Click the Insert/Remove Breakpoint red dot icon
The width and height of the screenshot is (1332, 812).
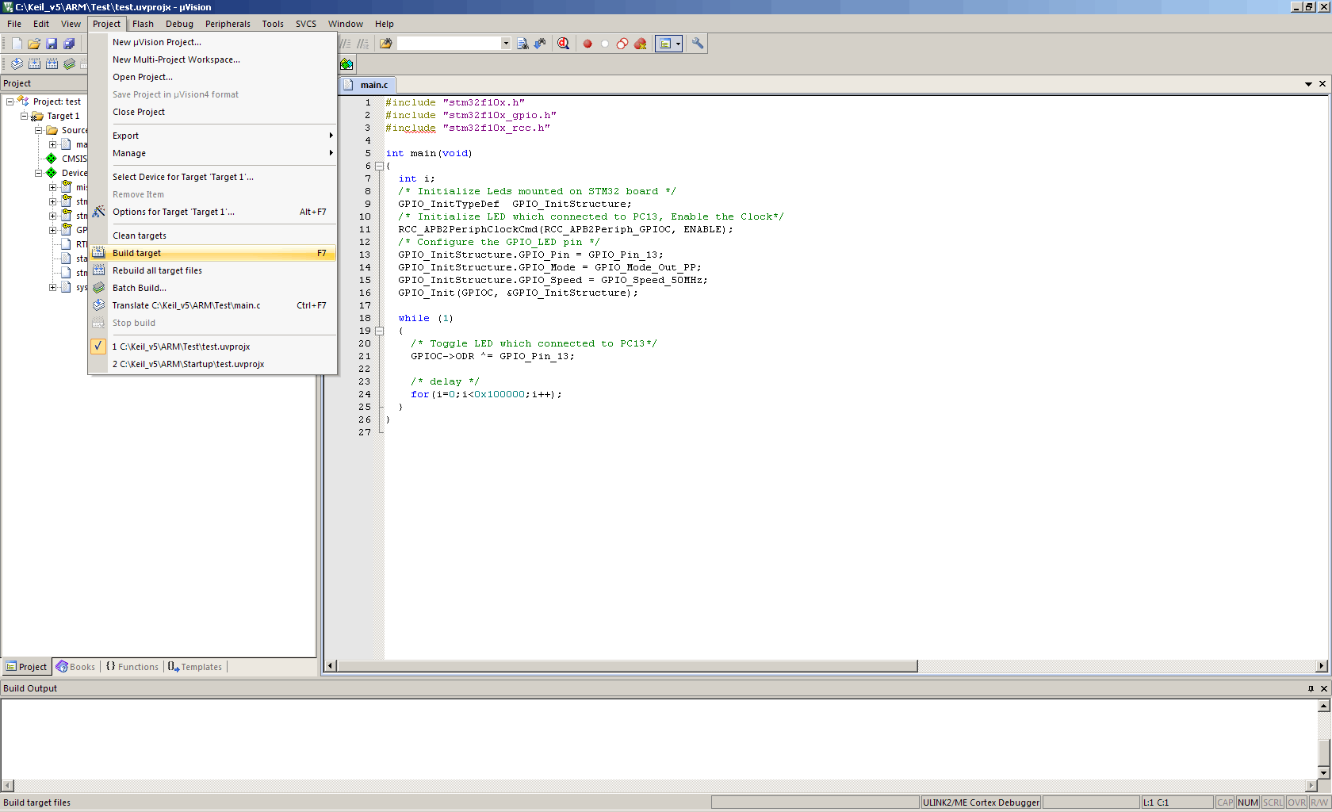pyautogui.click(x=588, y=44)
